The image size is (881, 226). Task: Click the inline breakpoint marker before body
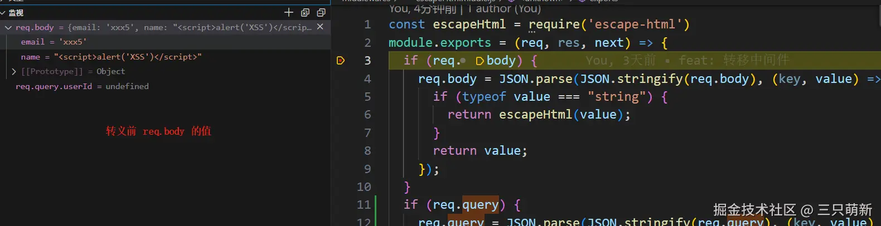point(480,61)
